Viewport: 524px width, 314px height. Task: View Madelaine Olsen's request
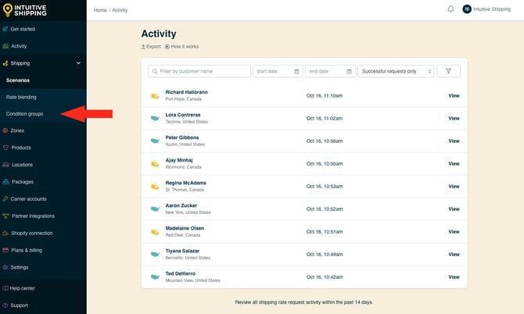click(454, 231)
